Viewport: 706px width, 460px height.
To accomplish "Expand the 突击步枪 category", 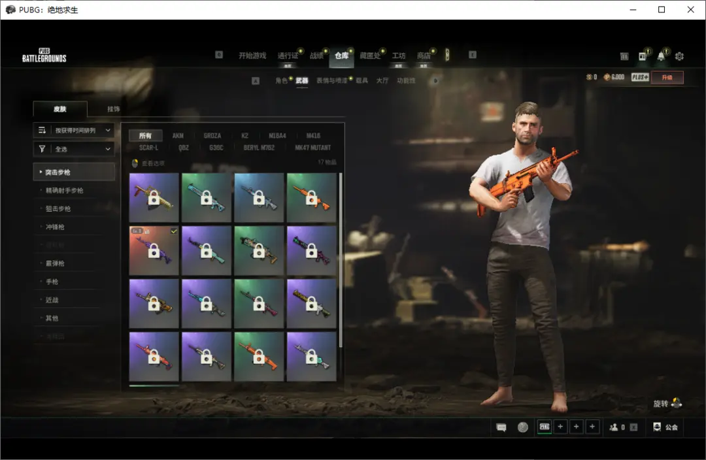I will pos(74,172).
